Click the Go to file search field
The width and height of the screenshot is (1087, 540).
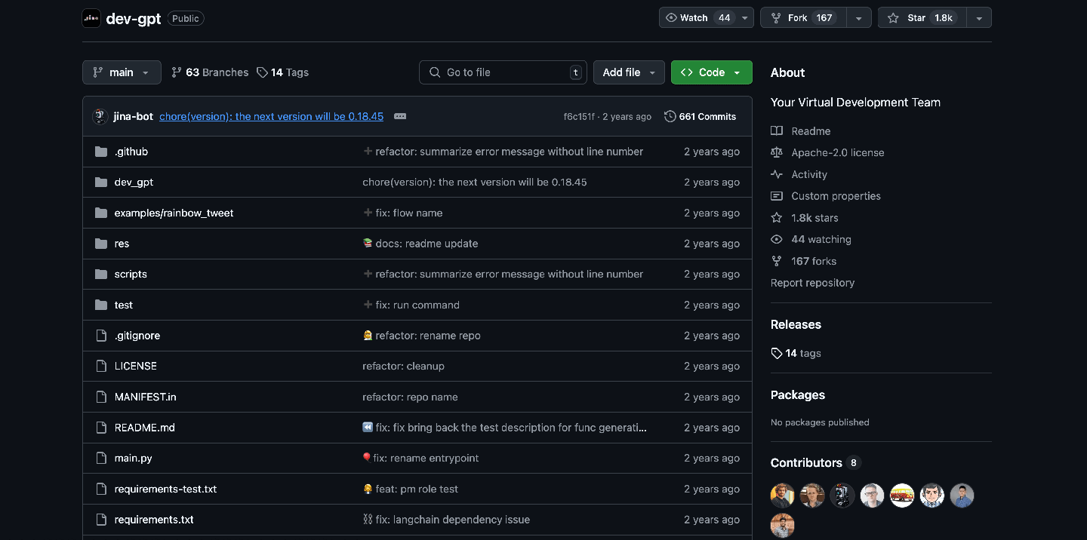[503, 72]
